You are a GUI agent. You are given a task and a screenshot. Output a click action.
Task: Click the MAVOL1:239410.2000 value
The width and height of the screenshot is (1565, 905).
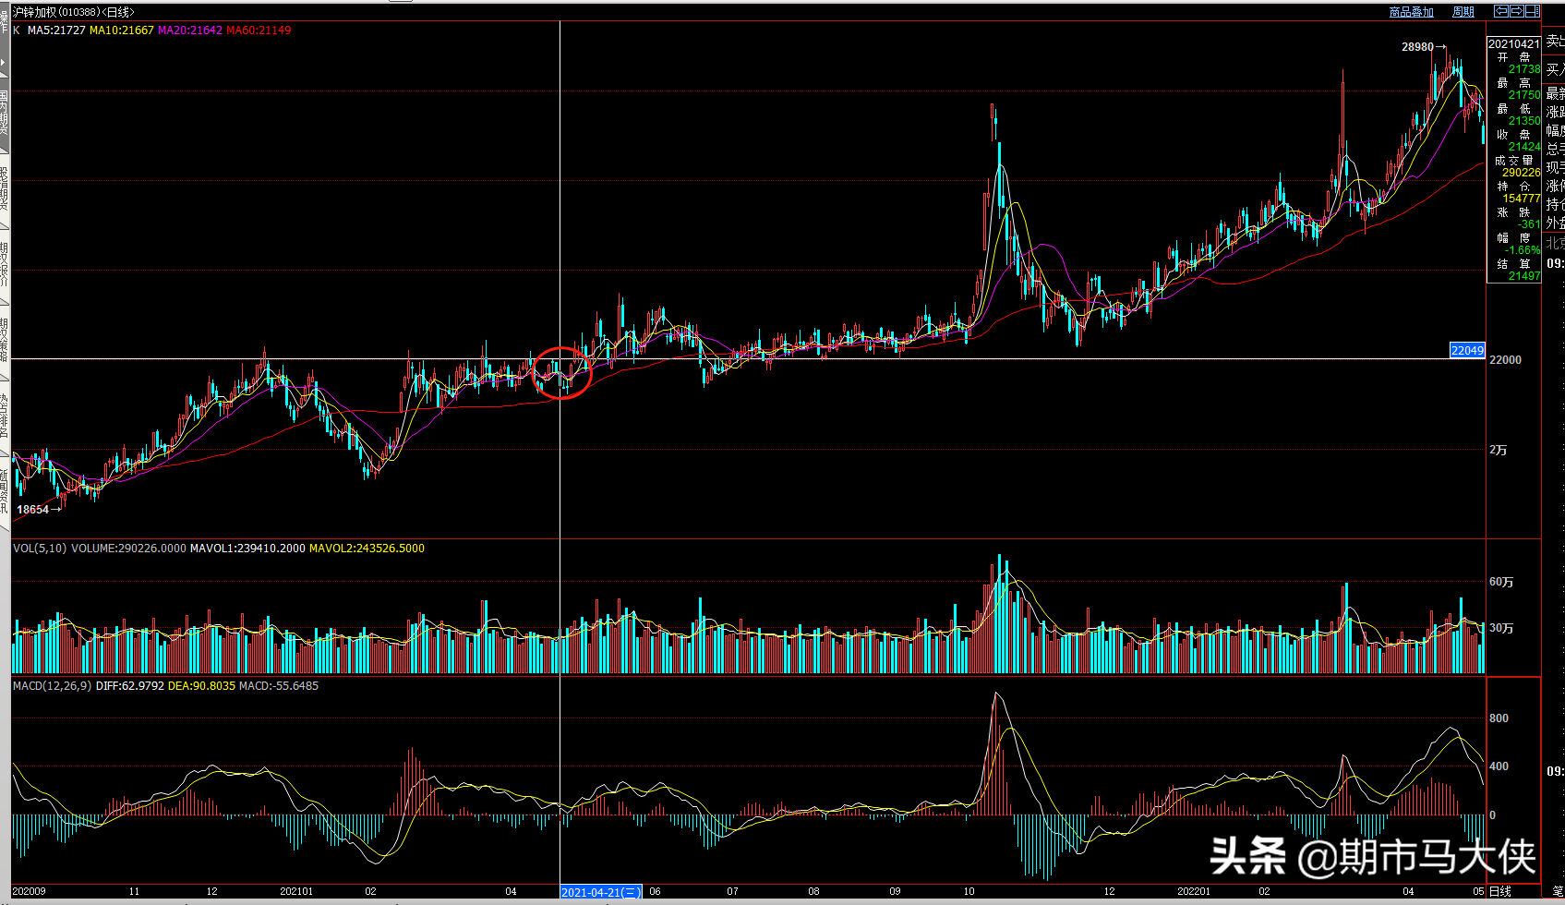(x=247, y=549)
